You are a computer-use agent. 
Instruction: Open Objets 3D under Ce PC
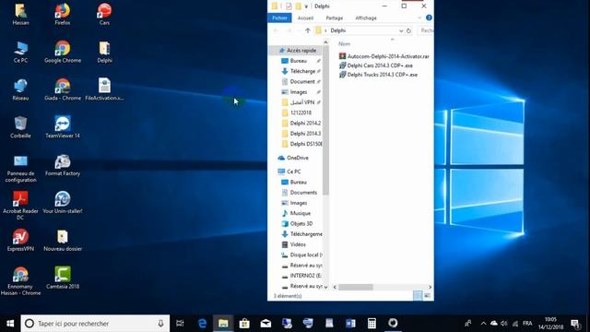coord(301,223)
